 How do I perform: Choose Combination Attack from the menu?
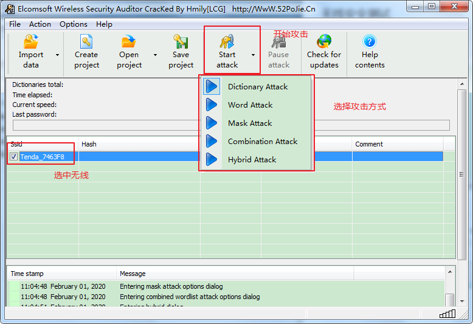point(263,141)
